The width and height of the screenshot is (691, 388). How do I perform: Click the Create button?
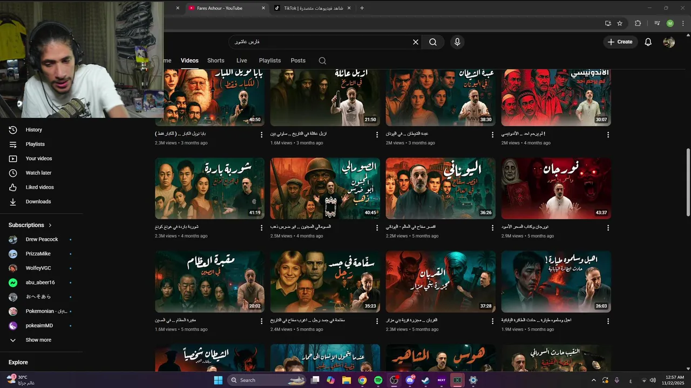620,42
